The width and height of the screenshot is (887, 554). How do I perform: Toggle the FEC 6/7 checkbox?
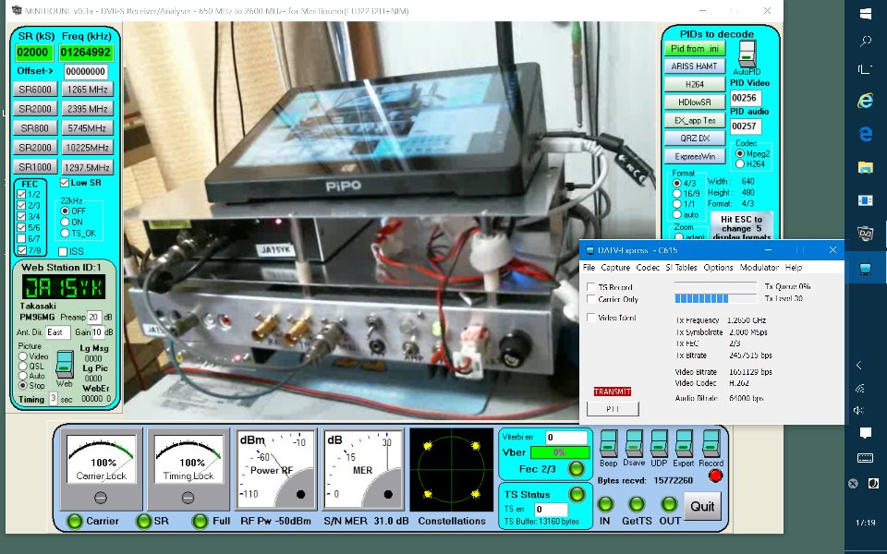(x=21, y=239)
